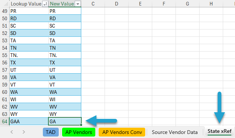Select Lookup Value cell WA
The width and height of the screenshot is (235, 138).
pos(29,92)
